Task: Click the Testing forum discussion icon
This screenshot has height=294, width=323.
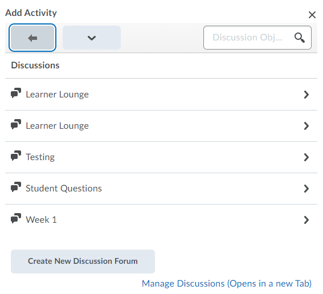Action: click(x=16, y=156)
